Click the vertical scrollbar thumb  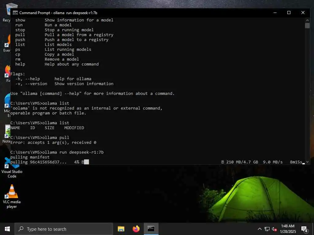(x=307, y=26)
